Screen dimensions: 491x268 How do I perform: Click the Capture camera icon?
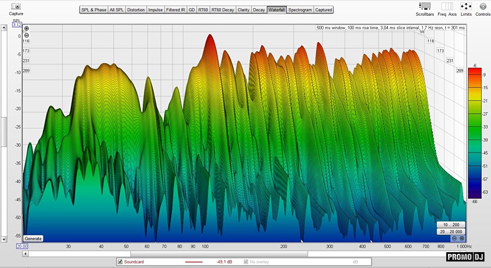click(x=16, y=6)
